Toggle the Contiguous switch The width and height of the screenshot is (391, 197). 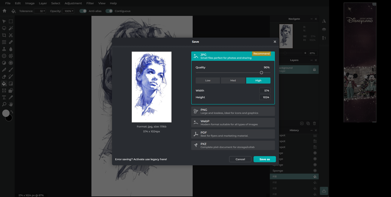pyautogui.click(x=109, y=11)
